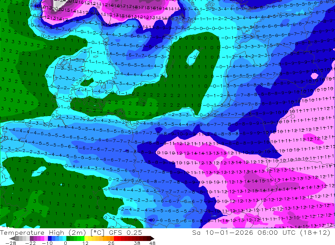Click the dark brown right arrow of the color bar
Viewport: 335px width, 245px height.
pyautogui.click(x=152, y=238)
